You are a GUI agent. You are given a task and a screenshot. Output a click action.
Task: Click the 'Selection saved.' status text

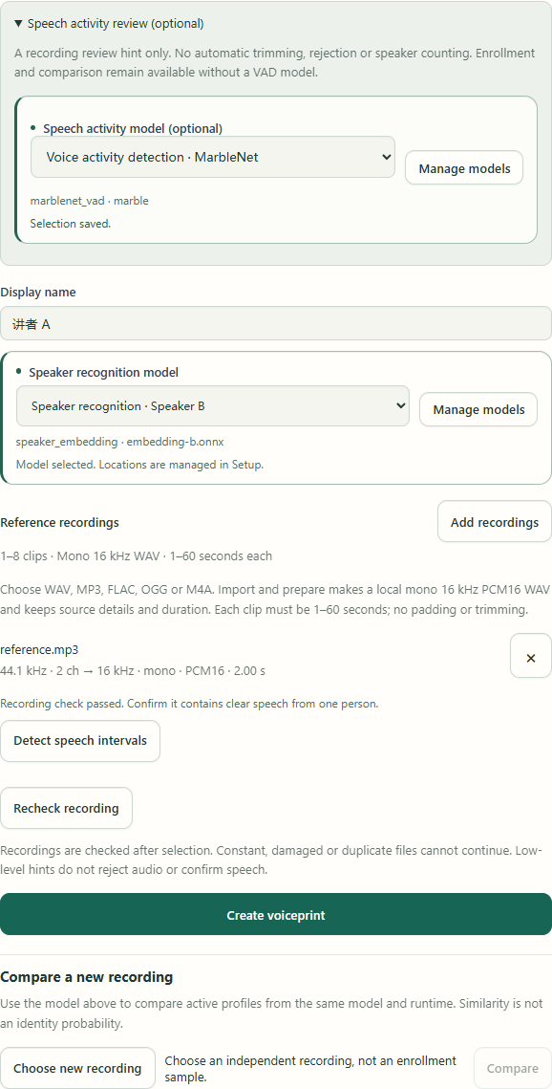point(71,224)
